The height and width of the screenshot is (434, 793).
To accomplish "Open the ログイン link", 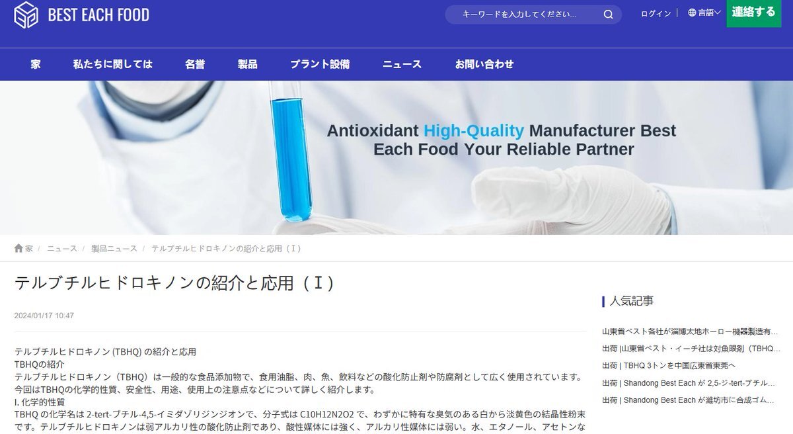I will [x=656, y=13].
